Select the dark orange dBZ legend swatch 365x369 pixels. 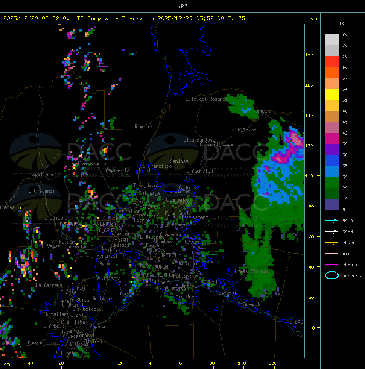[x=332, y=73]
